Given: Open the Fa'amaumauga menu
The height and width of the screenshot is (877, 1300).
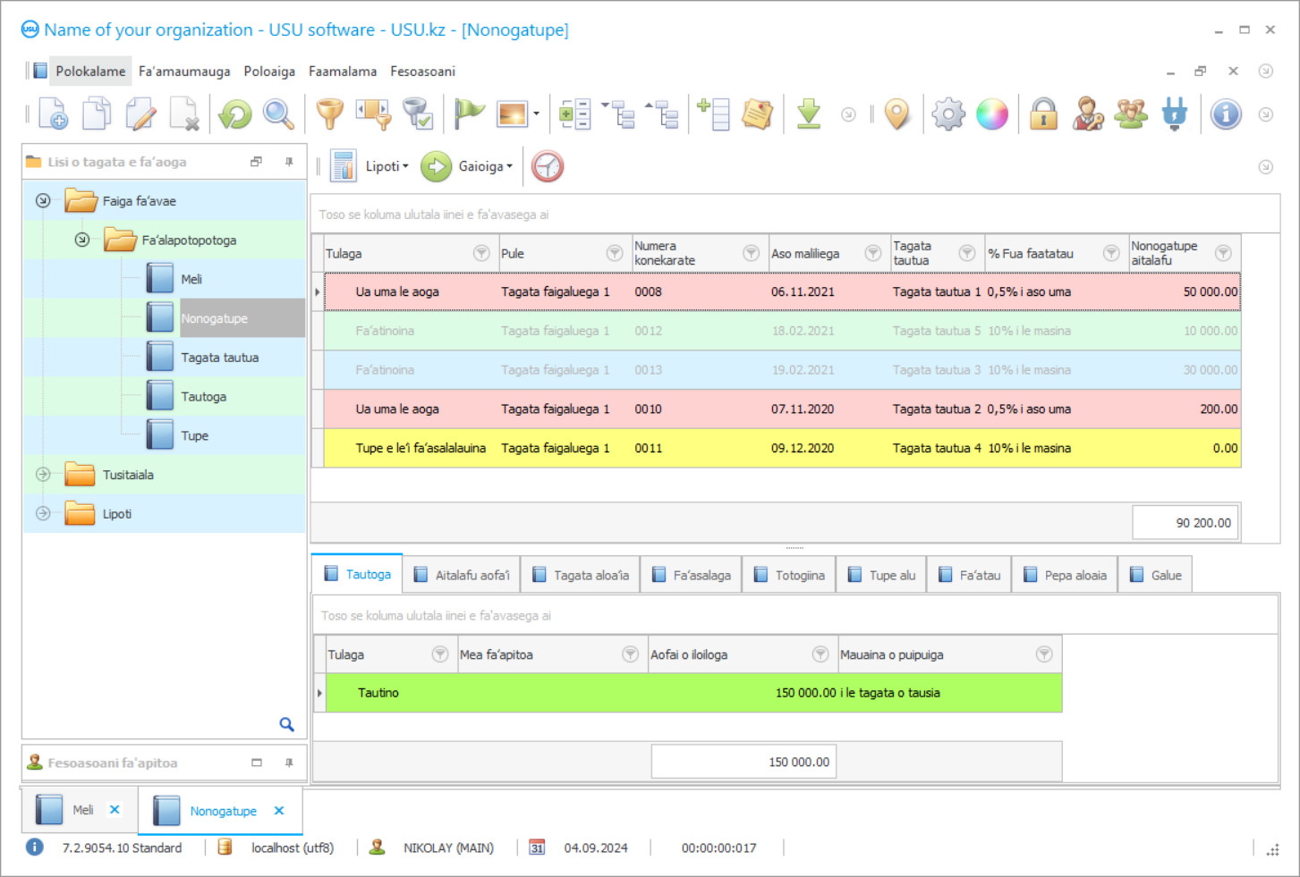Looking at the screenshot, I should 184,71.
